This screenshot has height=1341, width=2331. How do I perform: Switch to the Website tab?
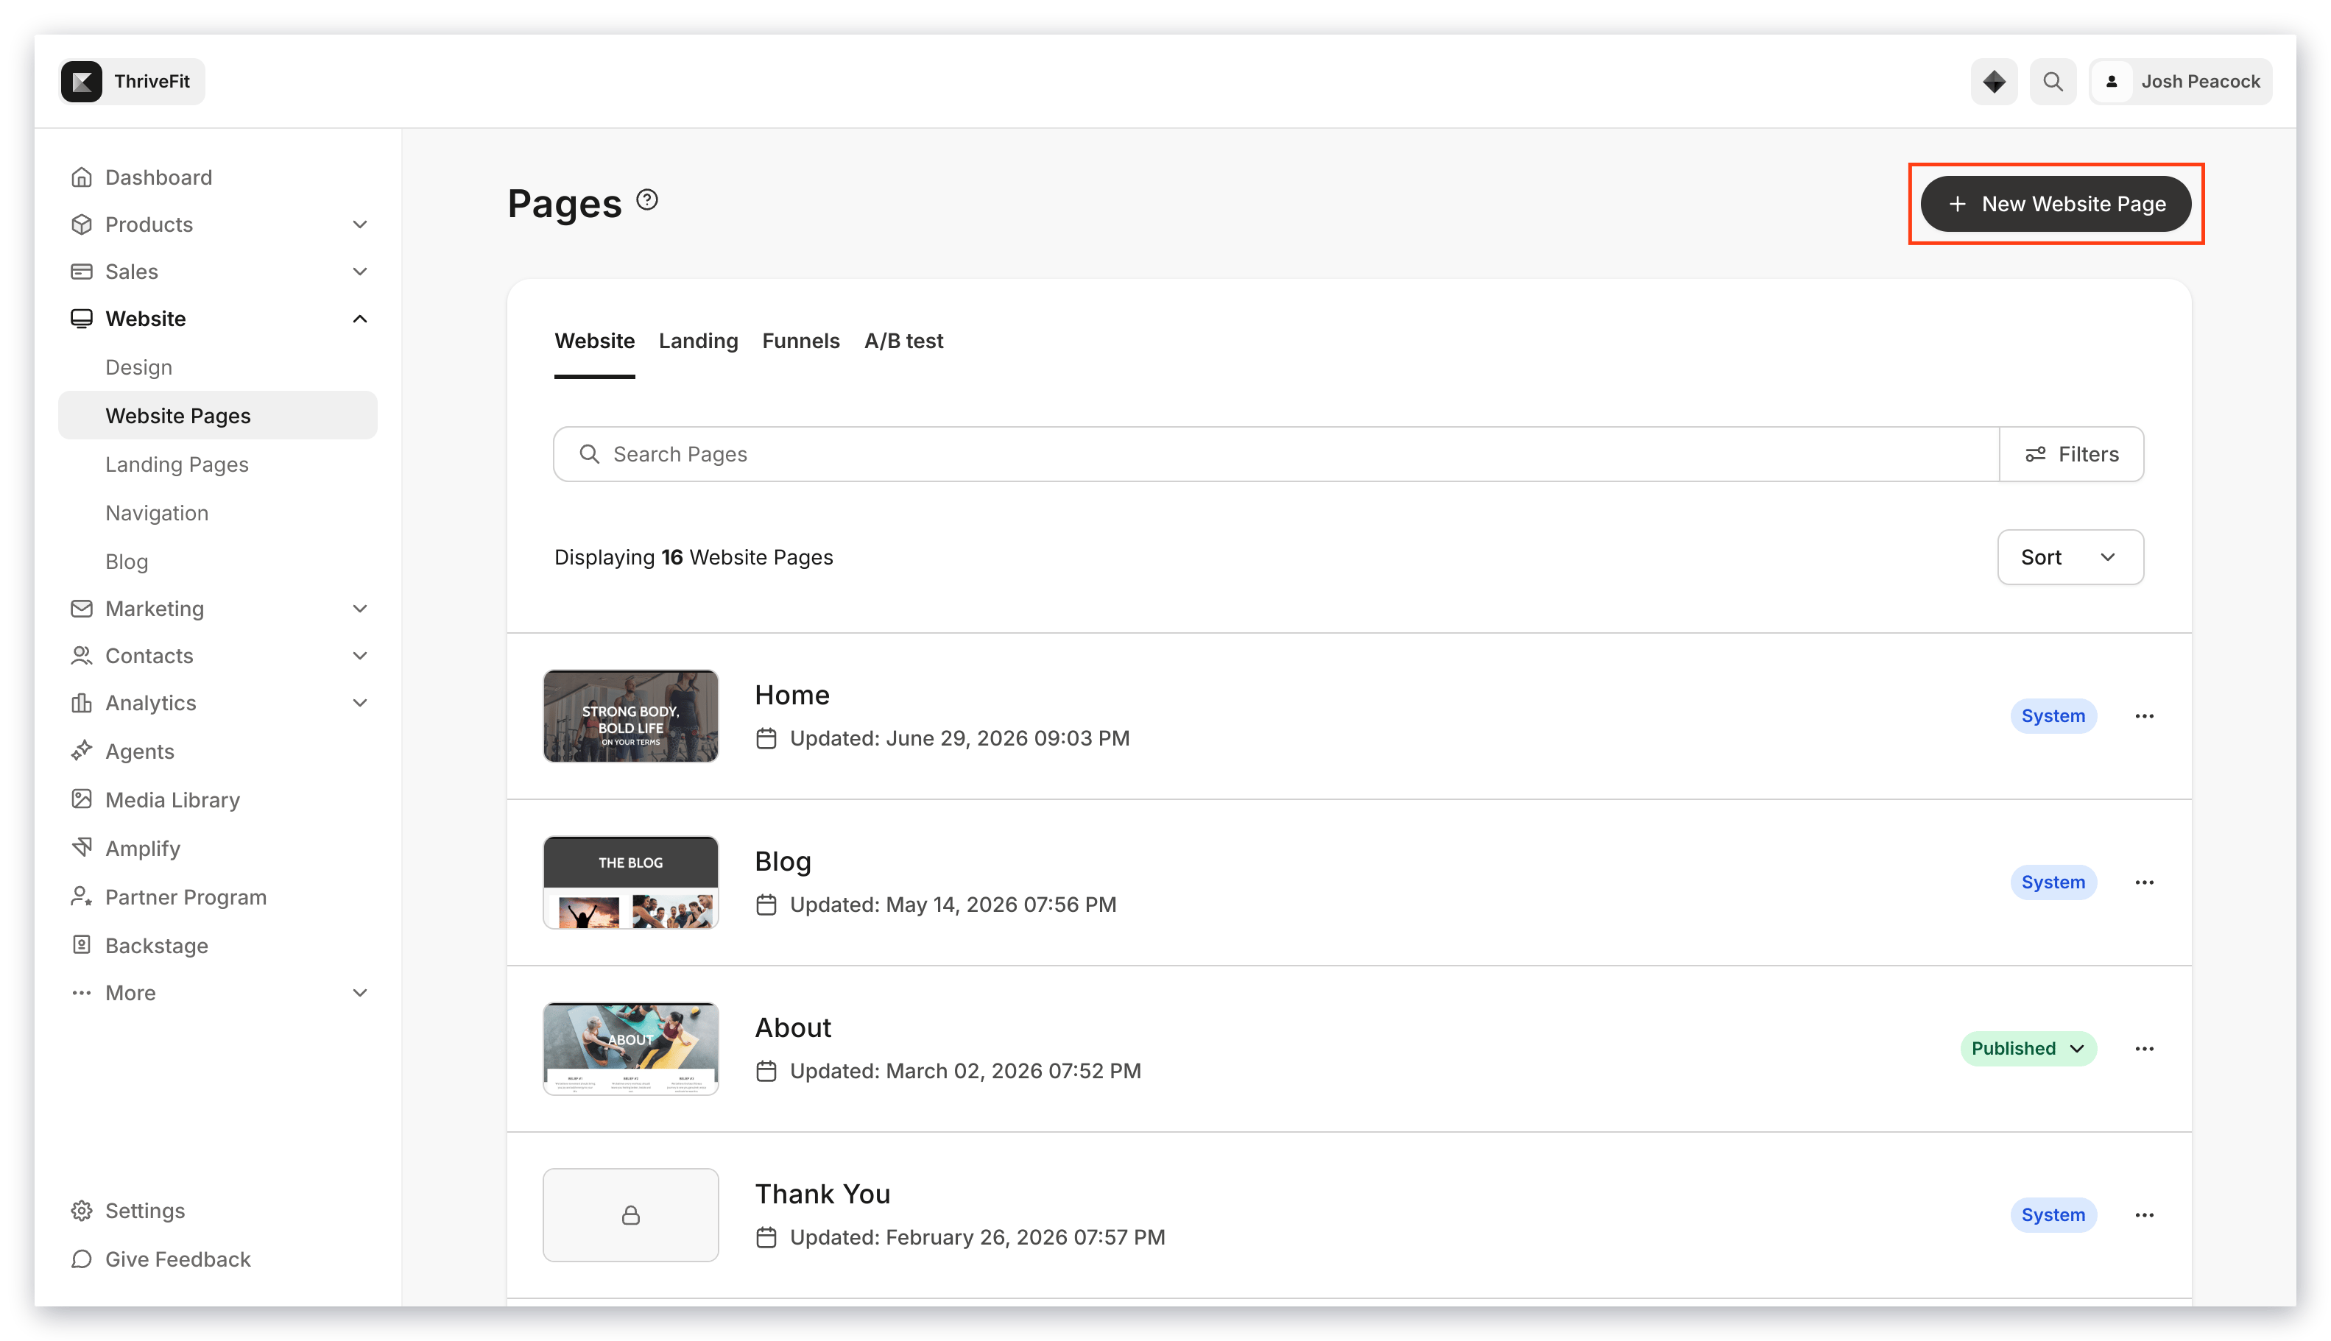[x=594, y=341]
